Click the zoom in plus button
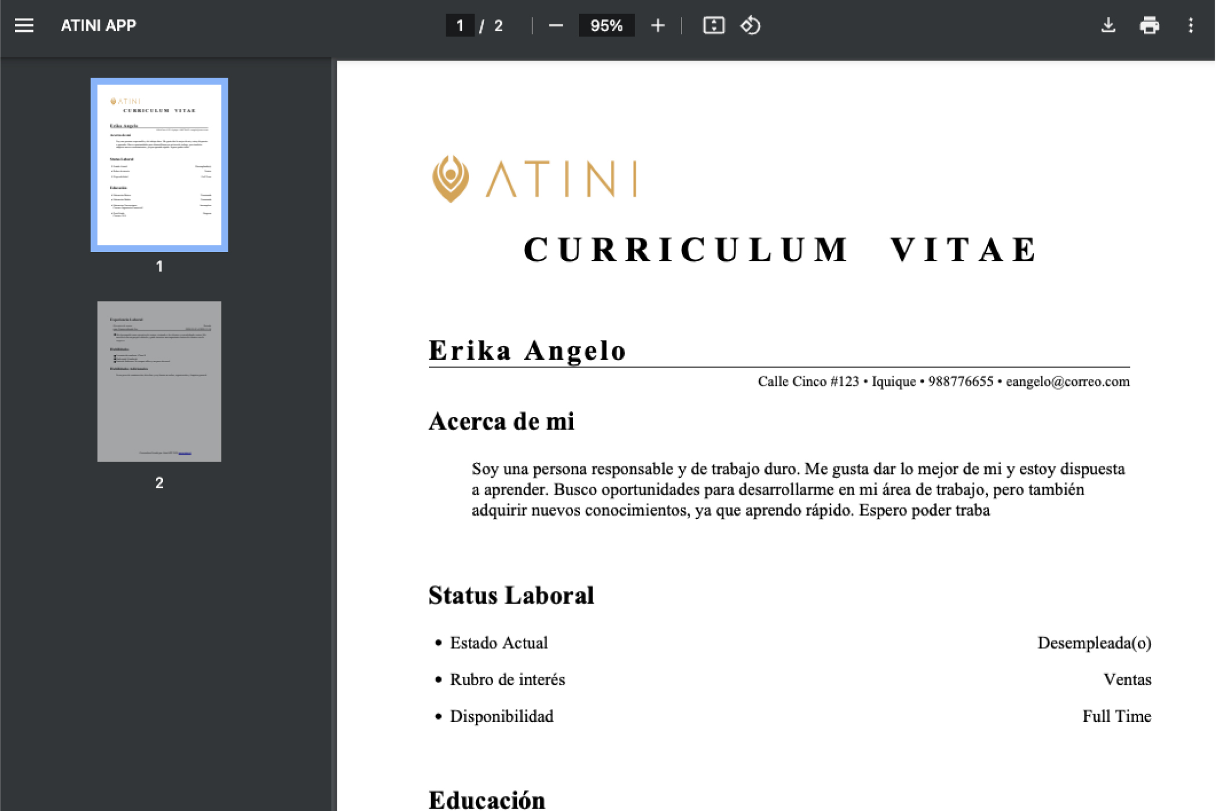Image resolution: width=1217 pixels, height=811 pixels. (657, 25)
